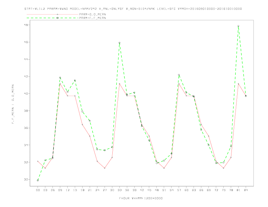This screenshot has width=268, height=207.
Task: Click y-axis tick value 36
Action: tap(26, 128)
